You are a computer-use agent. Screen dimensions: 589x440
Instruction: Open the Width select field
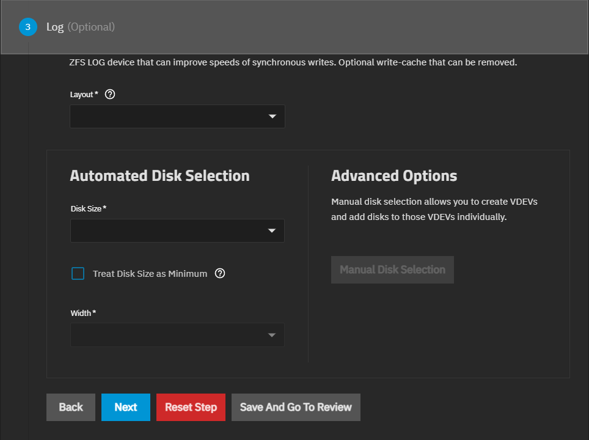[x=171, y=335]
